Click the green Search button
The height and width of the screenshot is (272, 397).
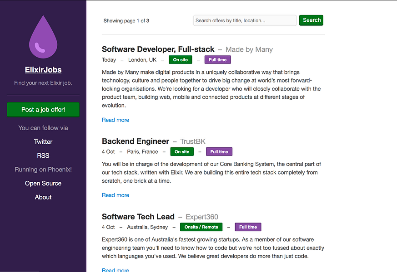[311, 20]
